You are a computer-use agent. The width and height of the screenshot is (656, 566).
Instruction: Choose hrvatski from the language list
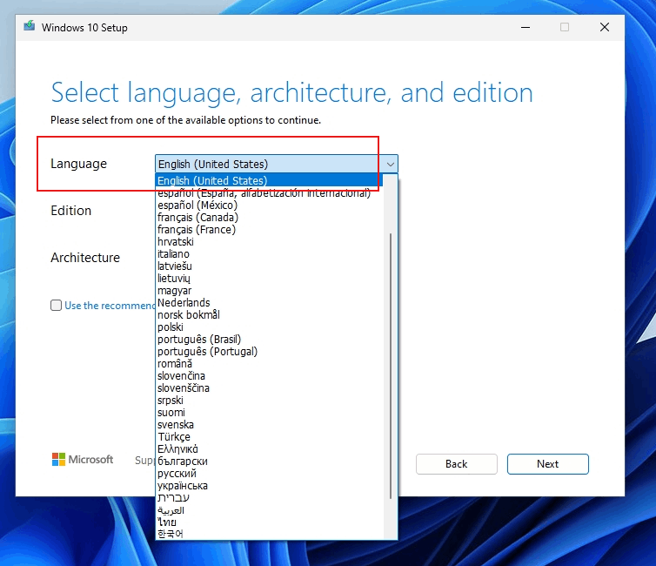point(269,241)
